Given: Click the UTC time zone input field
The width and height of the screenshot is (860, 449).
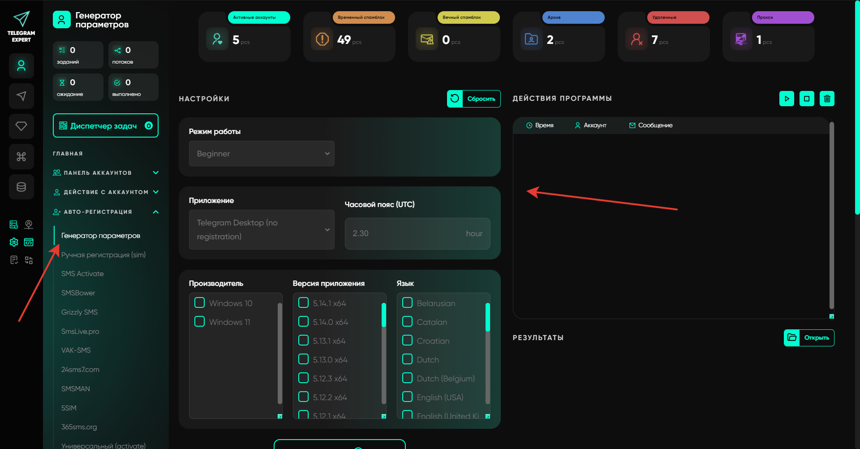Looking at the screenshot, I should (x=417, y=233).
